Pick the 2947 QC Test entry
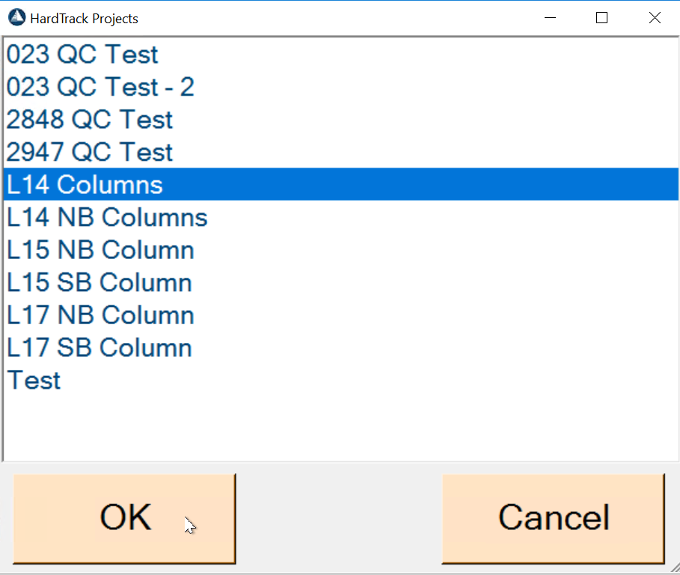Viewport: 680px width, 575px height. [90, 153]
